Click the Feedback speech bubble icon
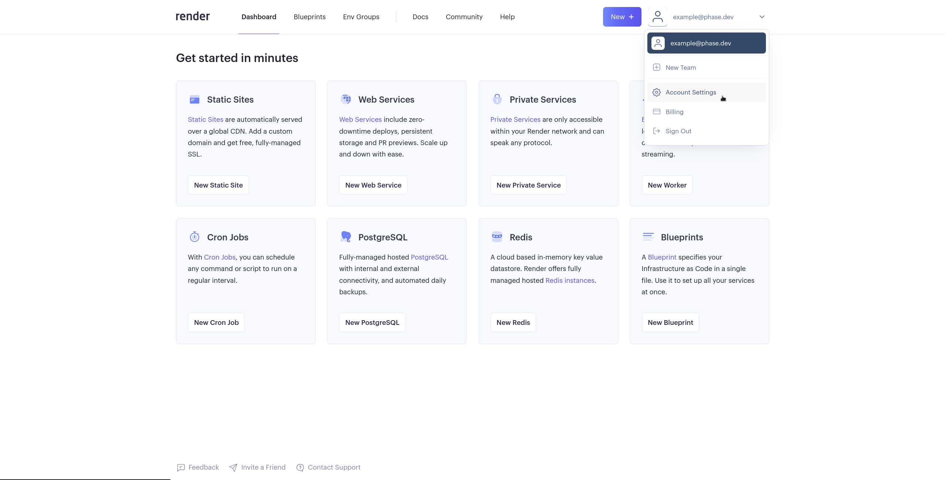 click(181, 467)
